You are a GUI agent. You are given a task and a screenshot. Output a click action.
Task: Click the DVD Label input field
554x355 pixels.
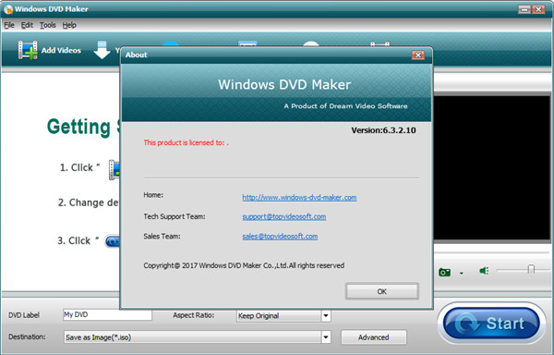[107, 314]
